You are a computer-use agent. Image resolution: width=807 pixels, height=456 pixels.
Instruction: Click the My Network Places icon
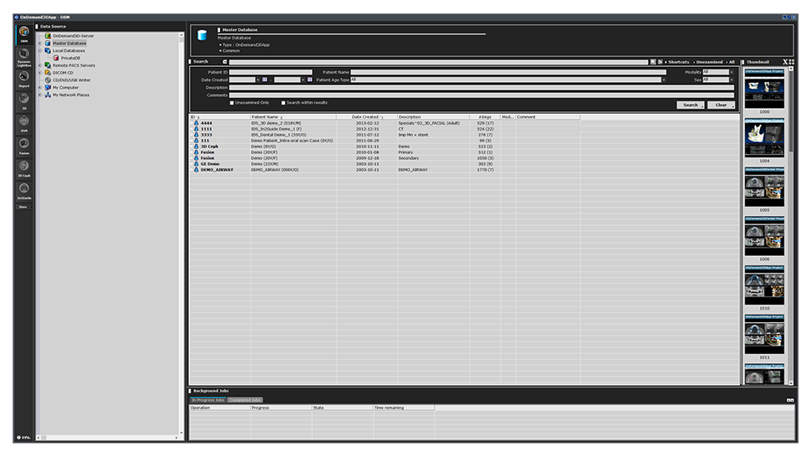click(x=48, y=95)
